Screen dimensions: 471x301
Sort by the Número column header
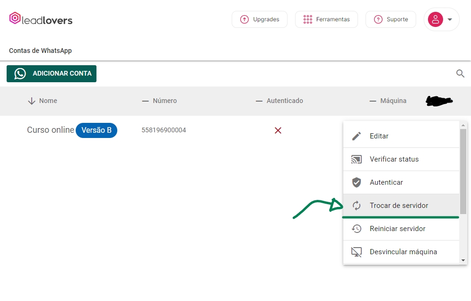pos(164,101)
